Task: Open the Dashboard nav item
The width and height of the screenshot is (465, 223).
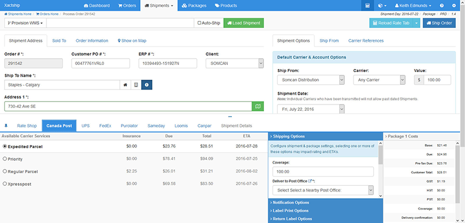Action: pyautogui.click(x=96, y=5)
